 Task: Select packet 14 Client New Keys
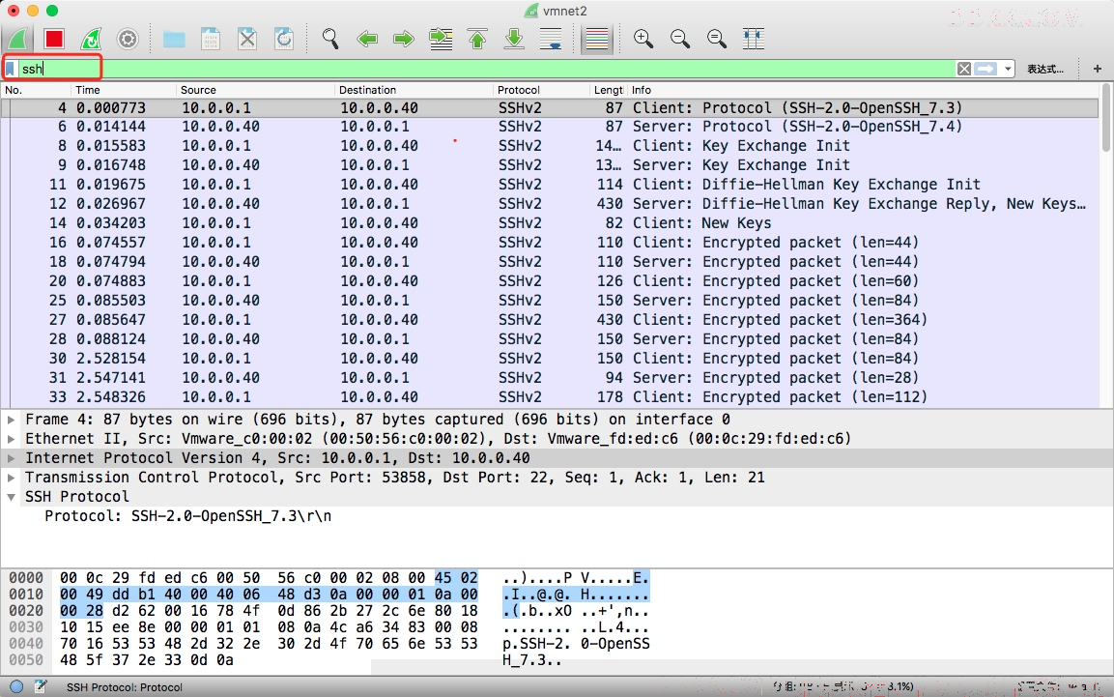(x=550, y=223)
